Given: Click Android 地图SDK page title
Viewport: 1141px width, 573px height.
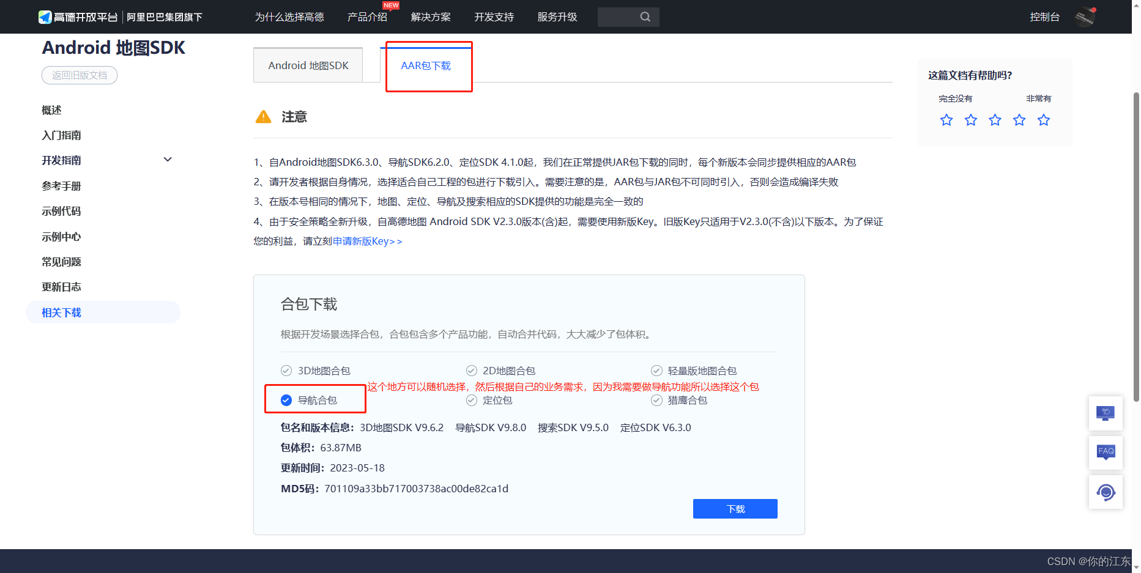Looking at the screenshot, I should (114, 48).
